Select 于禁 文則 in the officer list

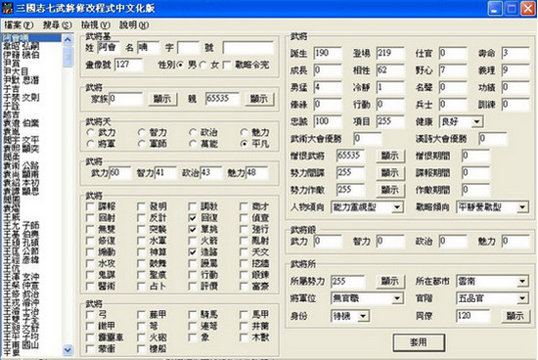click(x=22, y=98)
